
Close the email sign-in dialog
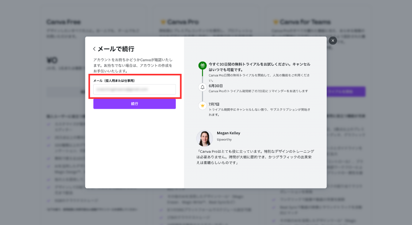(x=333, y=41)
